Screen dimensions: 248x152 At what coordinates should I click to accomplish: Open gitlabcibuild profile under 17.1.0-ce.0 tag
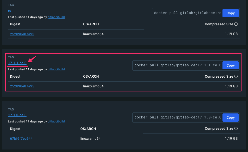[x=56, y=121]
